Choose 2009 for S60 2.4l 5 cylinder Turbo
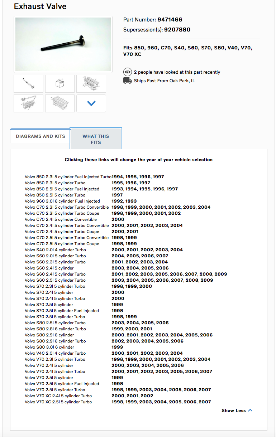Viewport: 276px width, 437px height. [221, 274]
